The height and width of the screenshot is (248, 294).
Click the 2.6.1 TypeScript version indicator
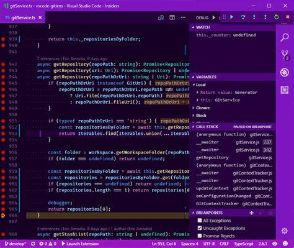coord(262,244)
